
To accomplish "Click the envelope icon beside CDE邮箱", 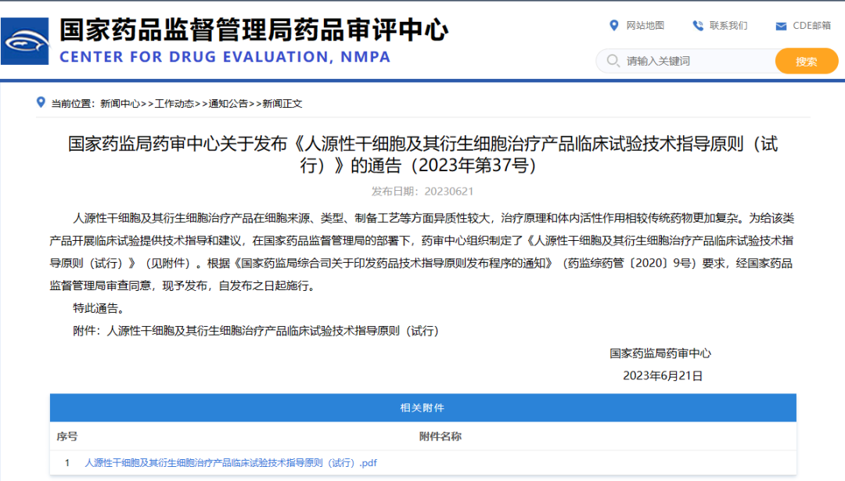I will [x=781, y=27].
